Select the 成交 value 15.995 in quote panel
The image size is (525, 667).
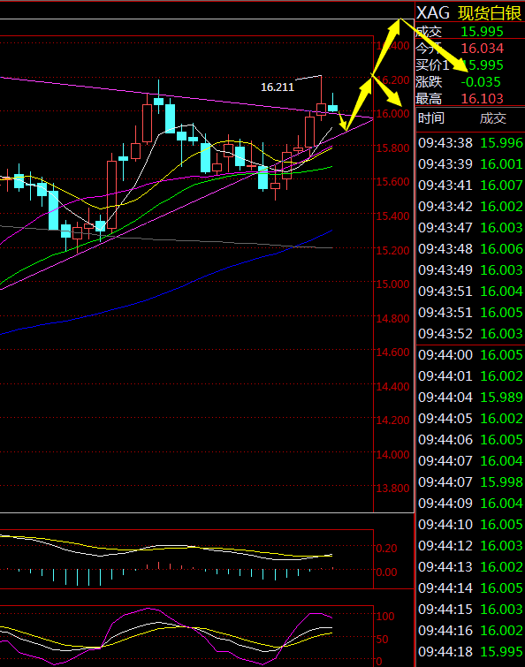point(482,32)
